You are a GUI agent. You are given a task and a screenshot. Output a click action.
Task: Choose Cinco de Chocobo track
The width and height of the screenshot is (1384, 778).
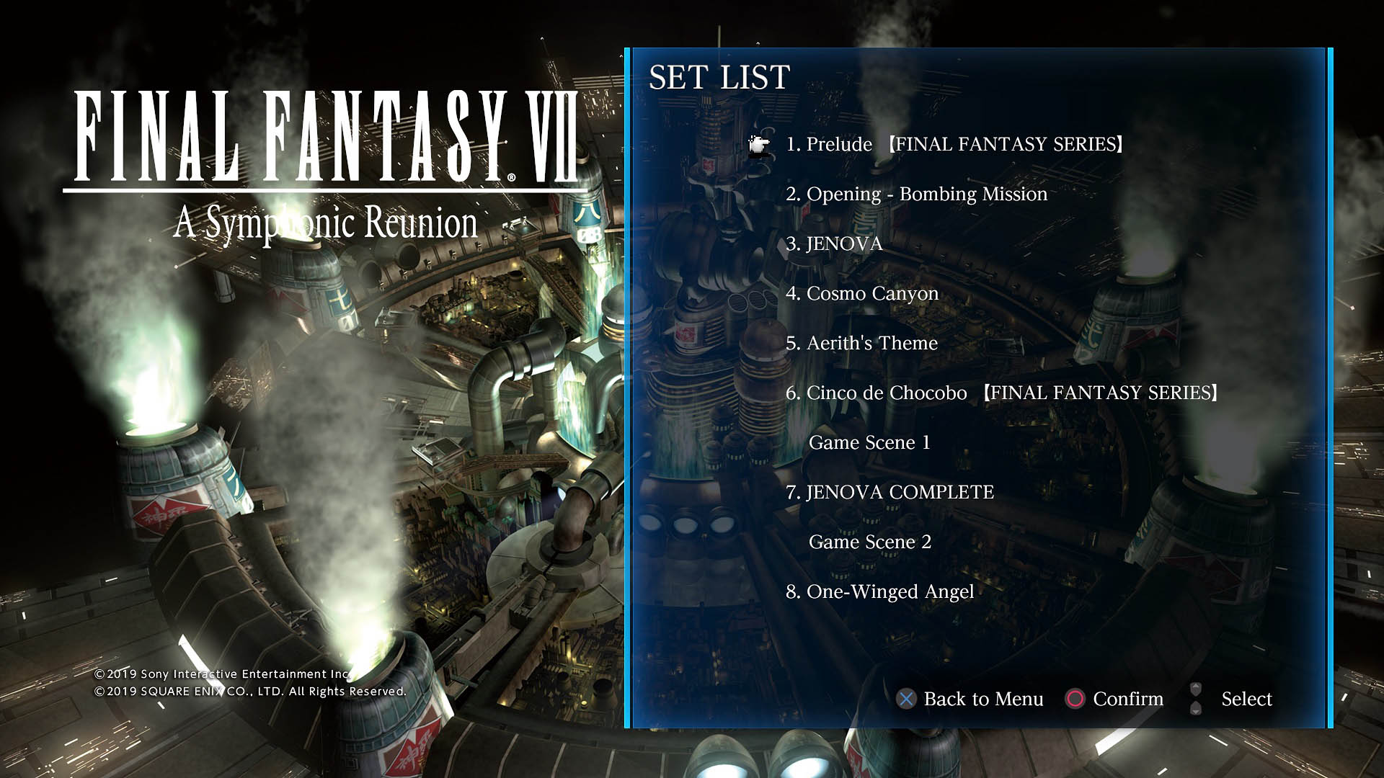click(1002, 393)
